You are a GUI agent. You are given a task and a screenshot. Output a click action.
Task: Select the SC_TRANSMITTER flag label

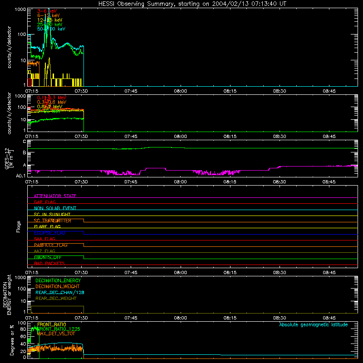pos(52,221)
